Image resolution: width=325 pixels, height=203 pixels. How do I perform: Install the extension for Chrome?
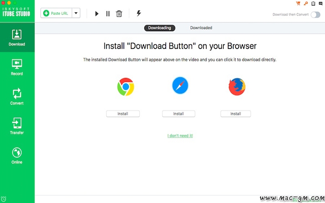point(123,114)
